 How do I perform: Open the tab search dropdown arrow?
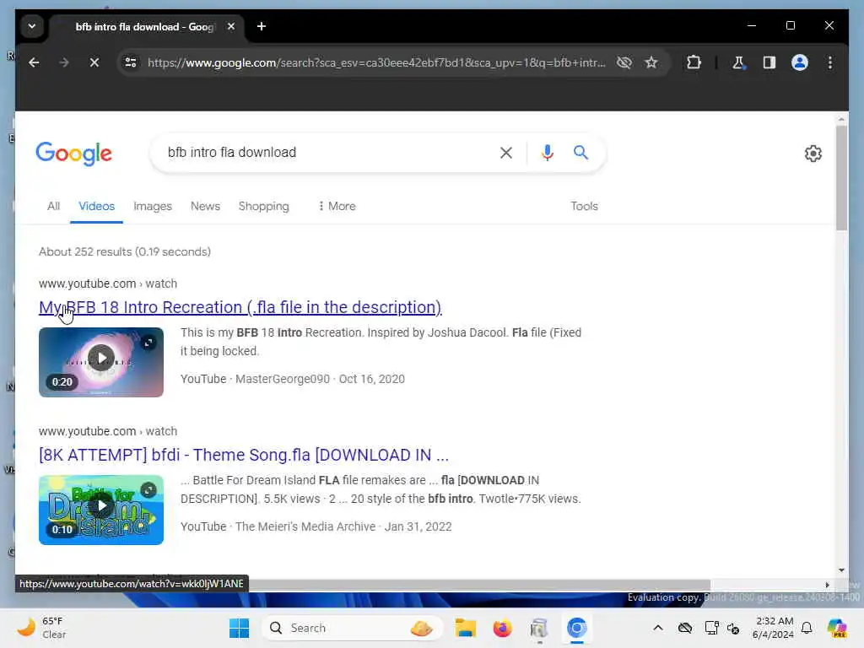[x=32, y=26]
